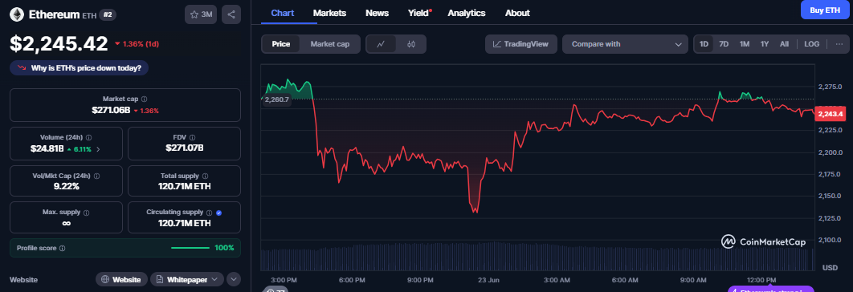Click the #2 rank badge
Screen dimensions: 853x292
pos(108,14)
